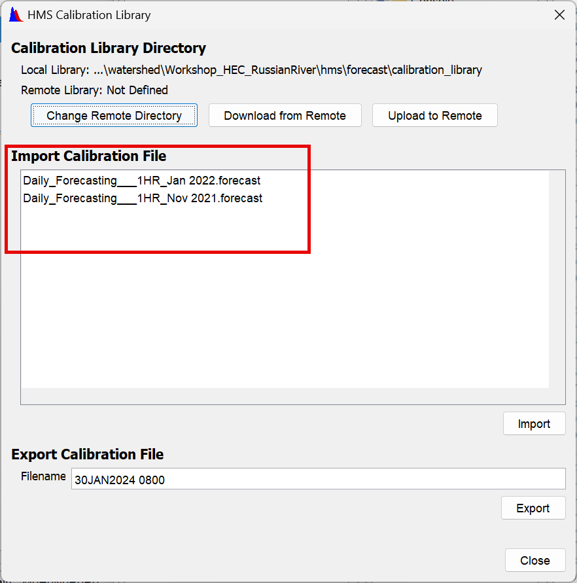Click Upload to Remote

(x=434, y=115)
